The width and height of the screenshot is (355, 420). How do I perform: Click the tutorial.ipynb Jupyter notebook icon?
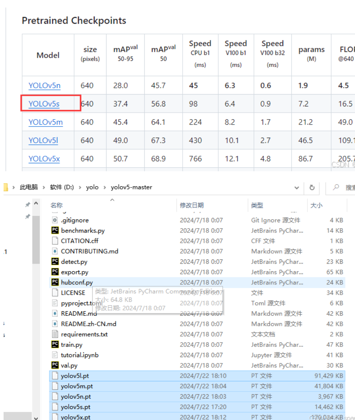point(55,355)
